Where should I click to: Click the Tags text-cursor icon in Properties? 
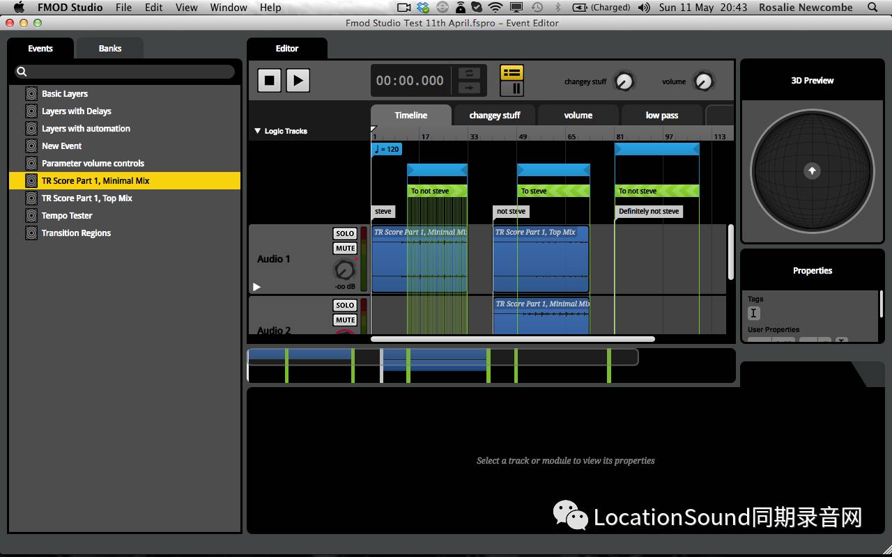(753, 313)
